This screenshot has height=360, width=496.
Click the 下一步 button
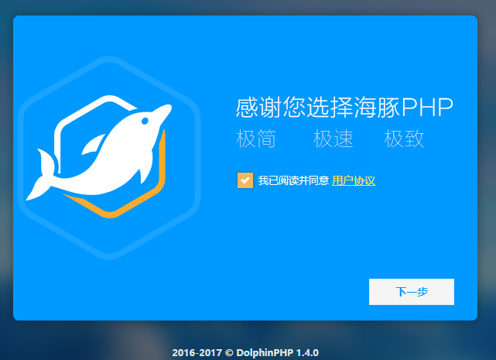tap(411, 292)
